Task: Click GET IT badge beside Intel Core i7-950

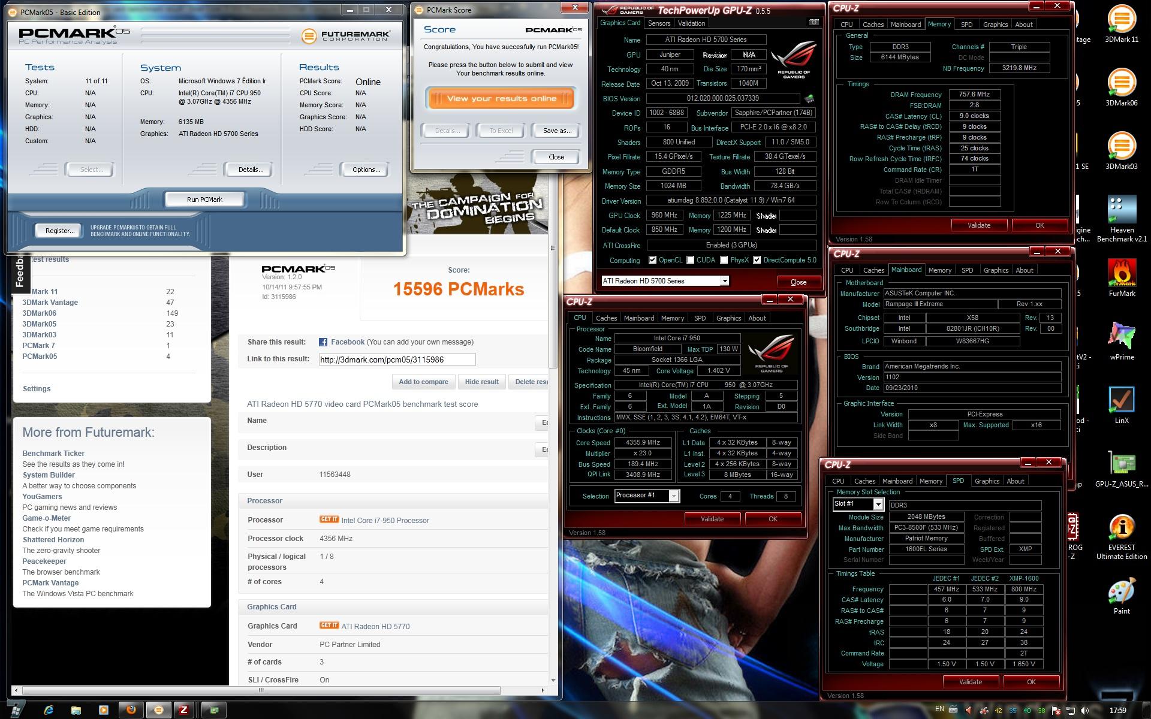Action: click(x=329, y=519)
